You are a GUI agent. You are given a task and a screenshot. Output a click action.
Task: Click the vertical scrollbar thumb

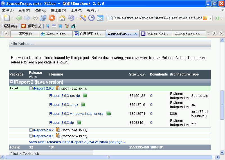[x=222, y=105]
